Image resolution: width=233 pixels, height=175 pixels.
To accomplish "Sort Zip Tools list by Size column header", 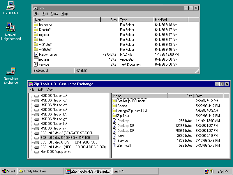I will click(x=181, y=96).
